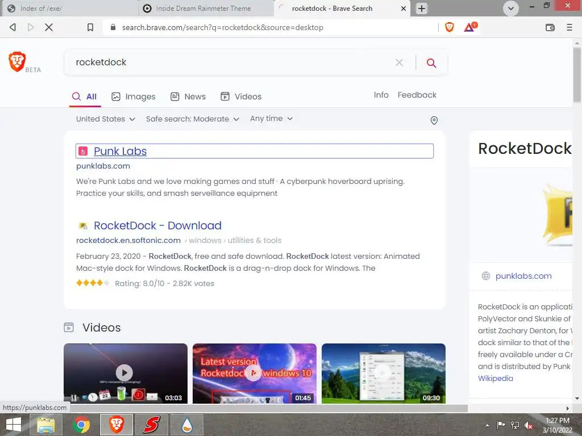Open Brave Rewards triangle icon
The image size is (582, 436).
coord(470,27)
